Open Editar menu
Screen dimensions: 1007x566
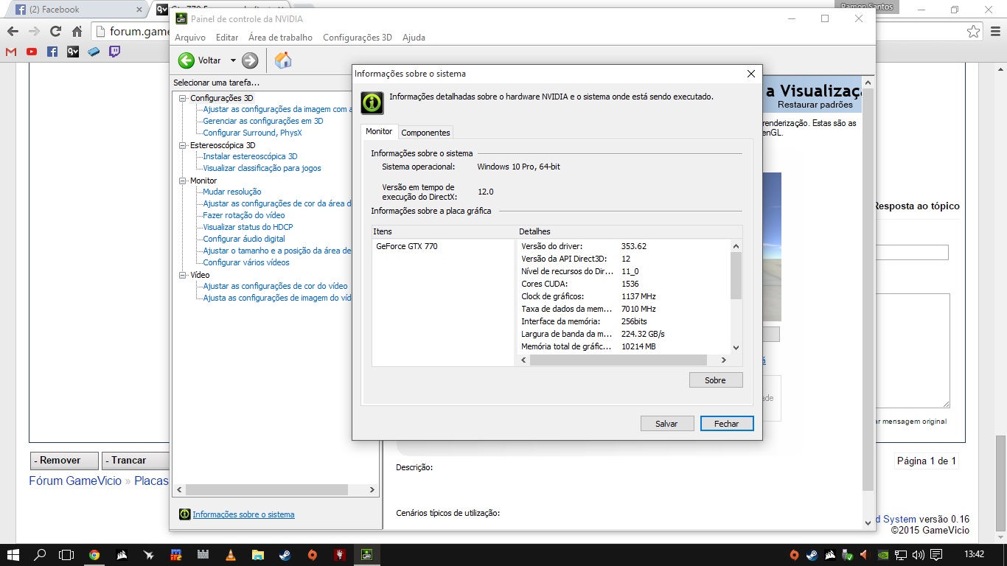tap(227, 38)
